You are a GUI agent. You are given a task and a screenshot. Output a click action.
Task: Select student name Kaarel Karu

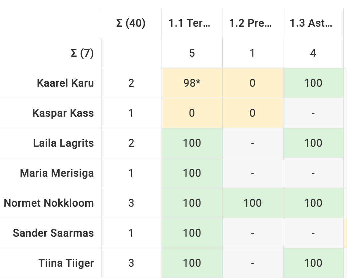(65, 83)
